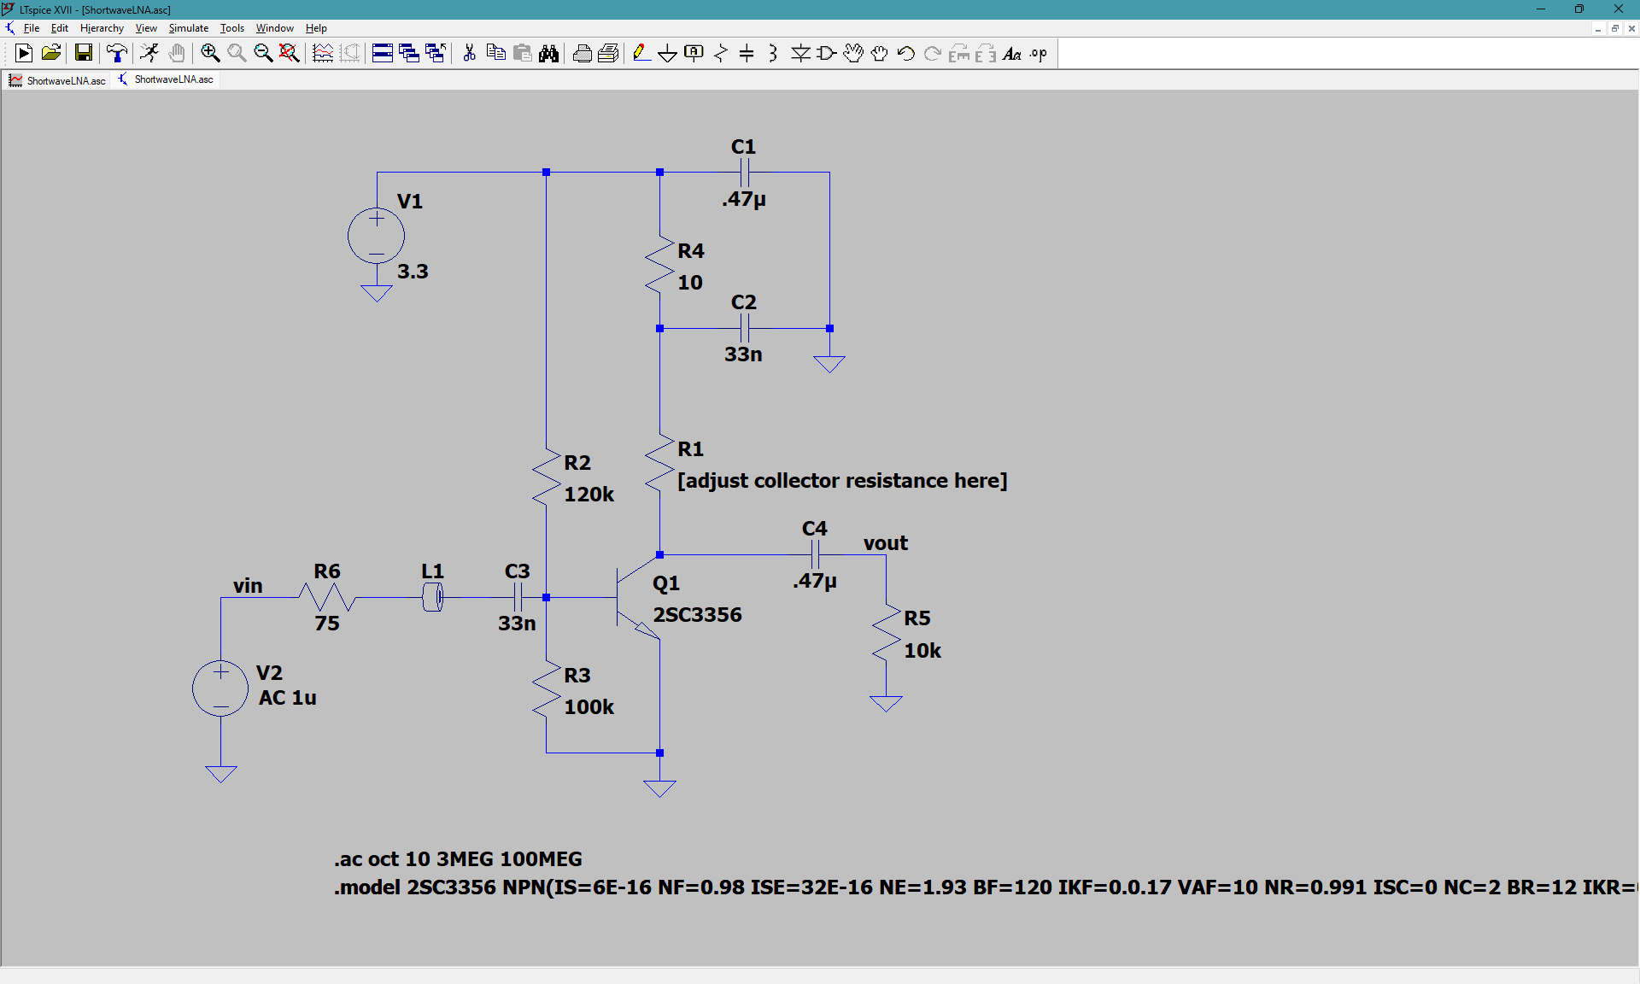Click the R1 adjust collector resistance text
This screenshot has width=1640, height=984.
(842, 481)
